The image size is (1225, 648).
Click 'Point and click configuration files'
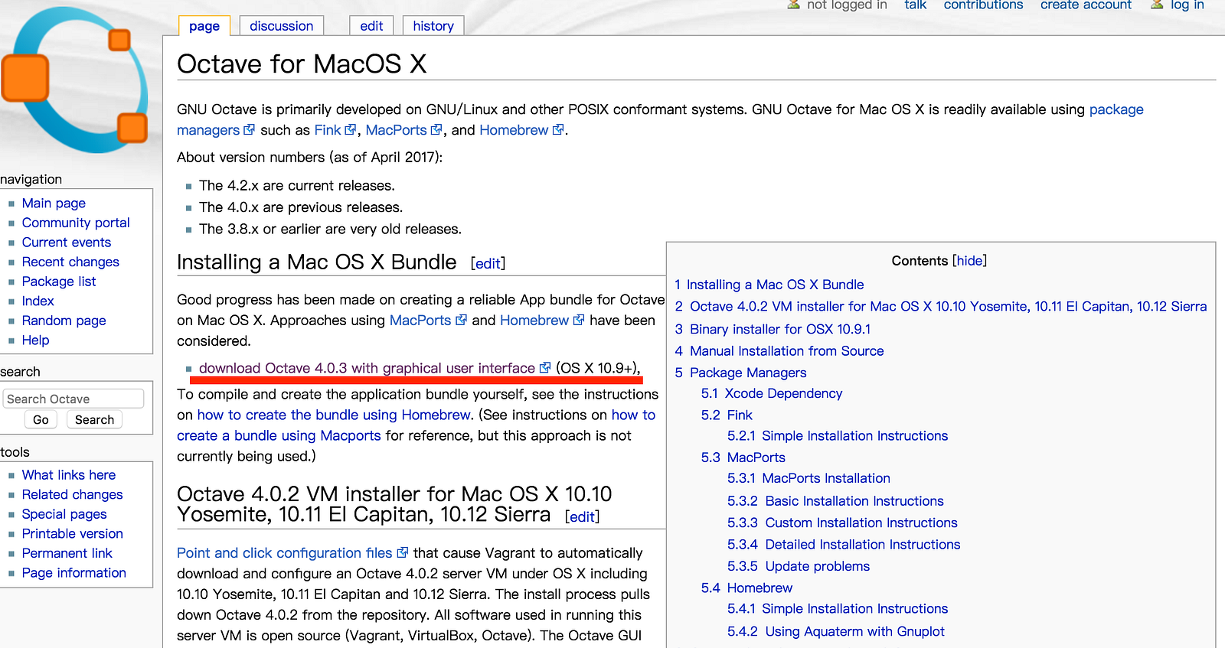click(284, 552)
